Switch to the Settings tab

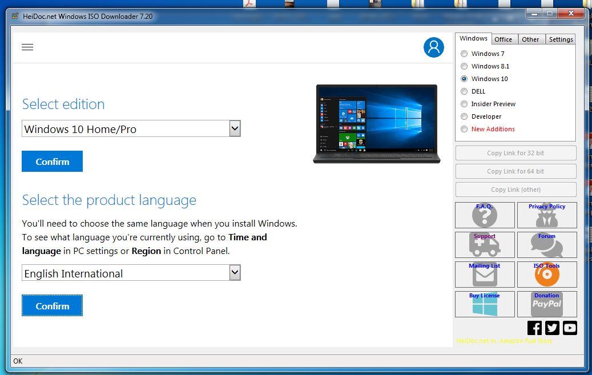[561, 39]
